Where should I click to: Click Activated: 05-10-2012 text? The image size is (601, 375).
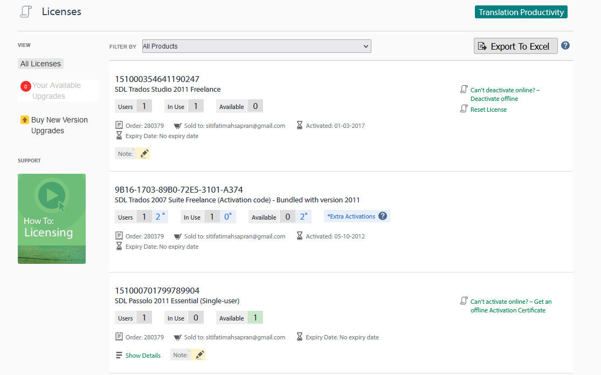point(335,236)
